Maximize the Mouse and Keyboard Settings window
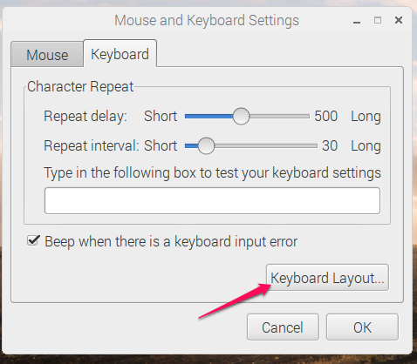This screenshot has height=364, width=417. pos(378,20)
